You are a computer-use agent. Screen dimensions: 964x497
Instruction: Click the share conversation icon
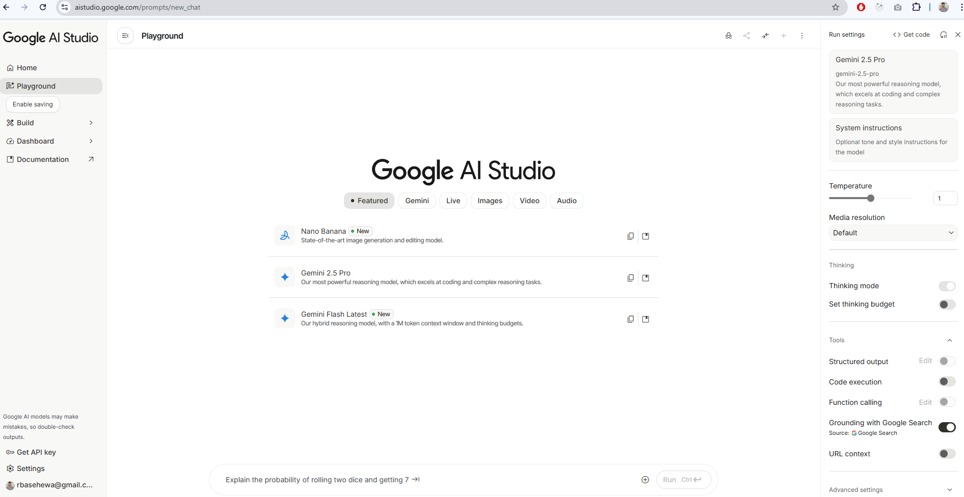coord(747,36)
